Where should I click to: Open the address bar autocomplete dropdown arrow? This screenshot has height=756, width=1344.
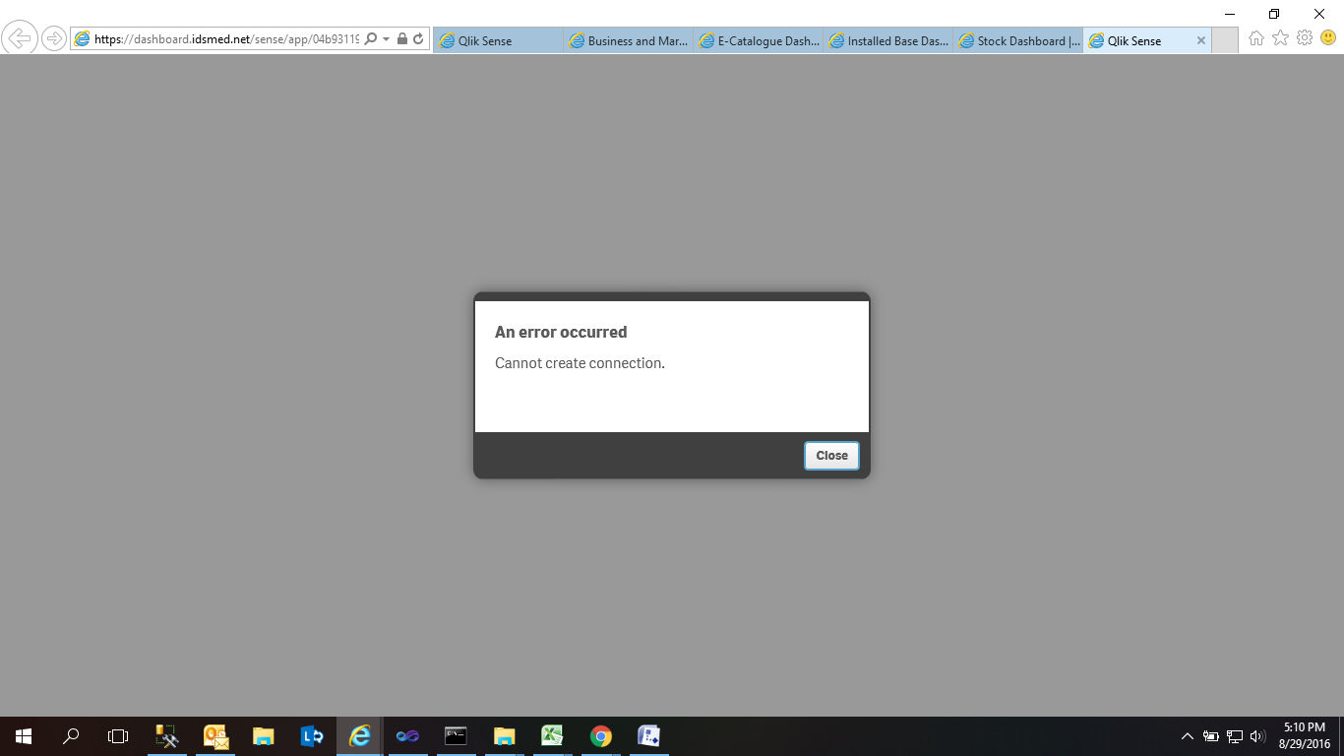387,39
